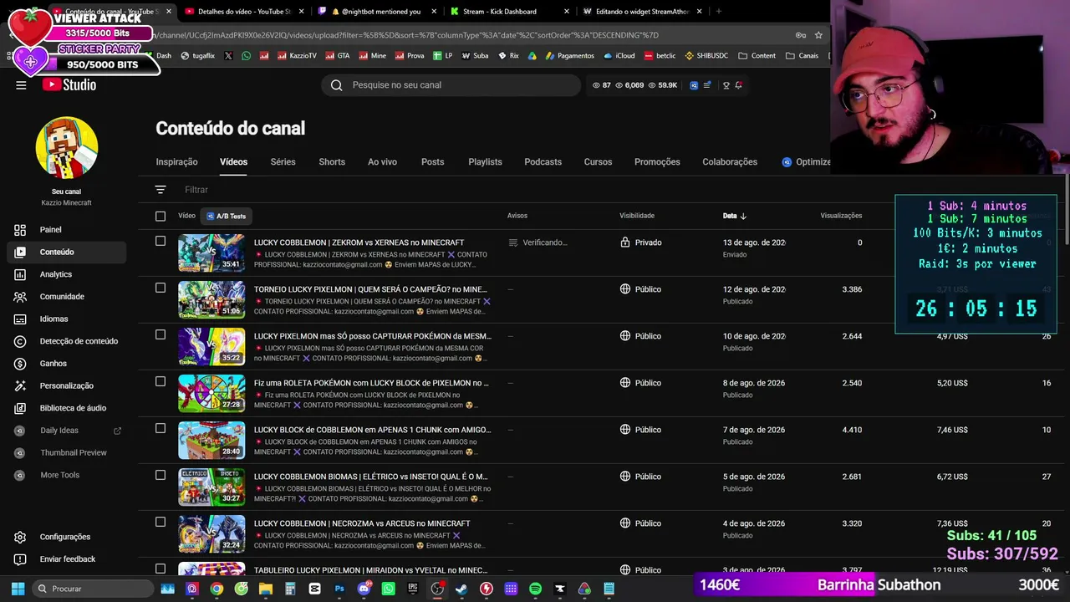Click the Pesquise no seu canal search box

click(x=451, y=84)
